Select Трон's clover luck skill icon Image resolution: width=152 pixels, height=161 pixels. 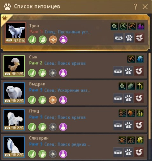tap(115, 26)
